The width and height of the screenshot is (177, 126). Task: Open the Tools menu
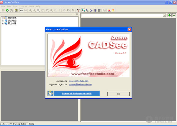click(31, 6)
